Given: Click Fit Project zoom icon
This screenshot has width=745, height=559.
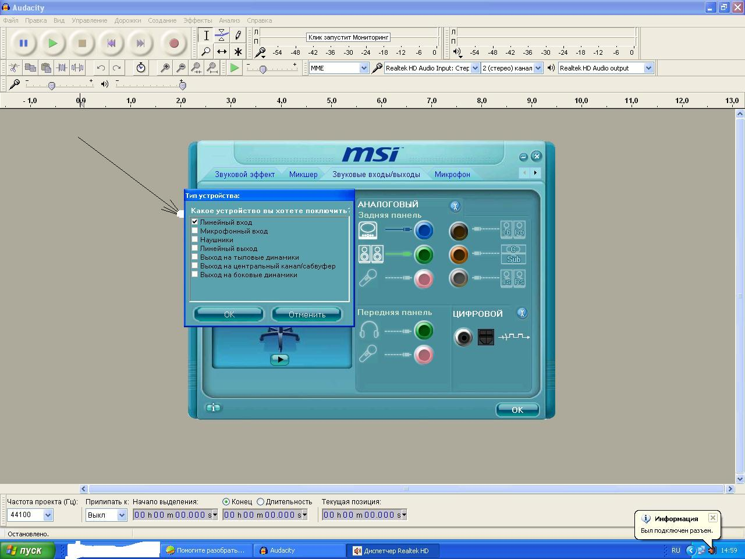Looking at the screenshot, I should click(212, 68).
